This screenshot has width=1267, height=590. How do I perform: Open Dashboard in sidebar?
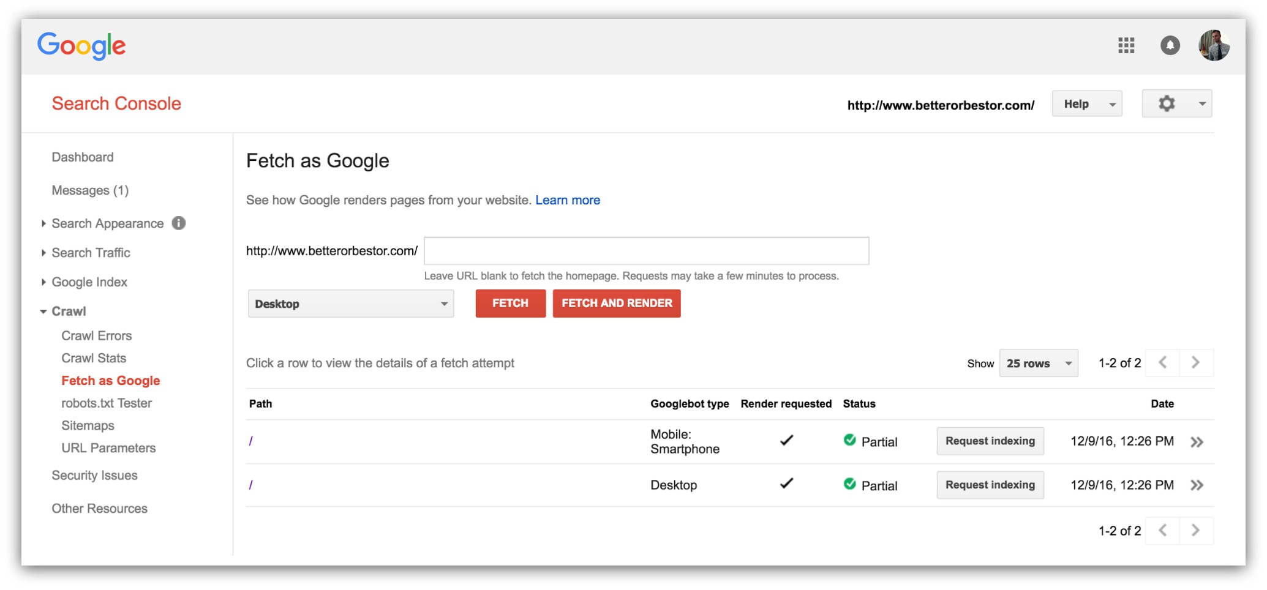point(83,157)
